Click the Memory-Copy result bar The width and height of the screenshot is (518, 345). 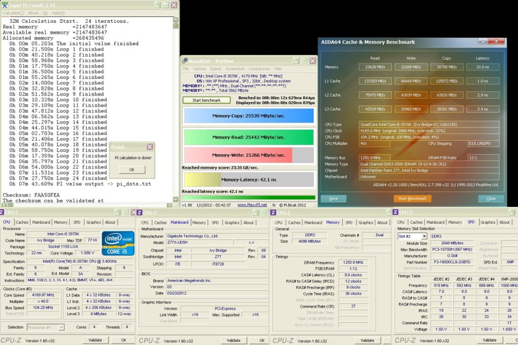[x=249, y=116]
